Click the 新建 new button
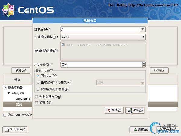181x136 pixels. tap(21, 70)
